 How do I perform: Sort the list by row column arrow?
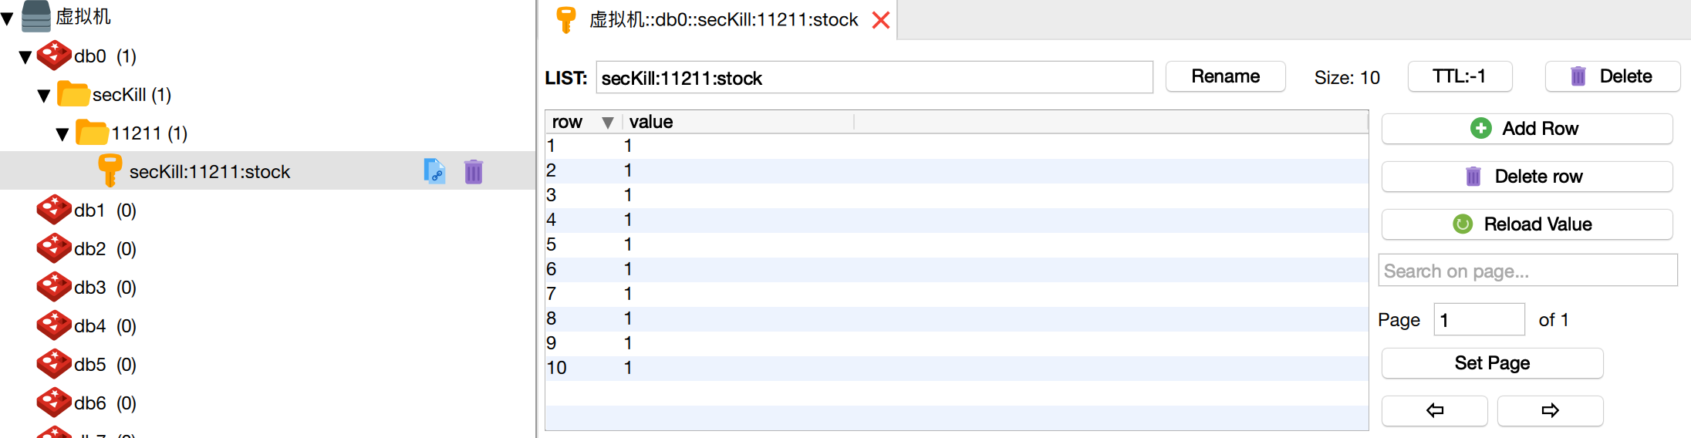tap(608, 123)
